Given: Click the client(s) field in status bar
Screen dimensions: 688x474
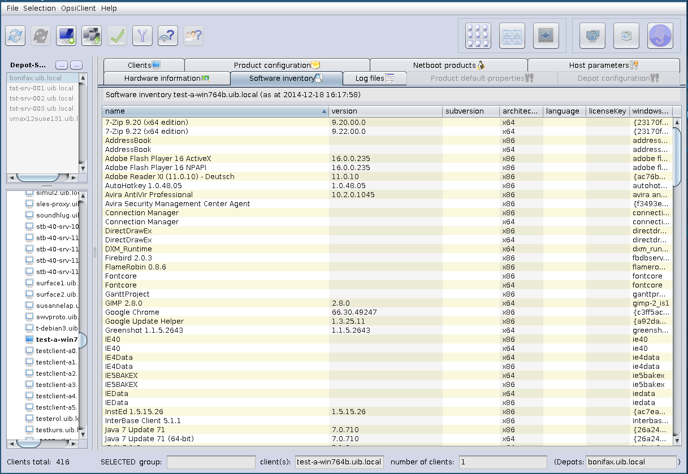Looking at the screenshot, I should (x=339, y=462).
